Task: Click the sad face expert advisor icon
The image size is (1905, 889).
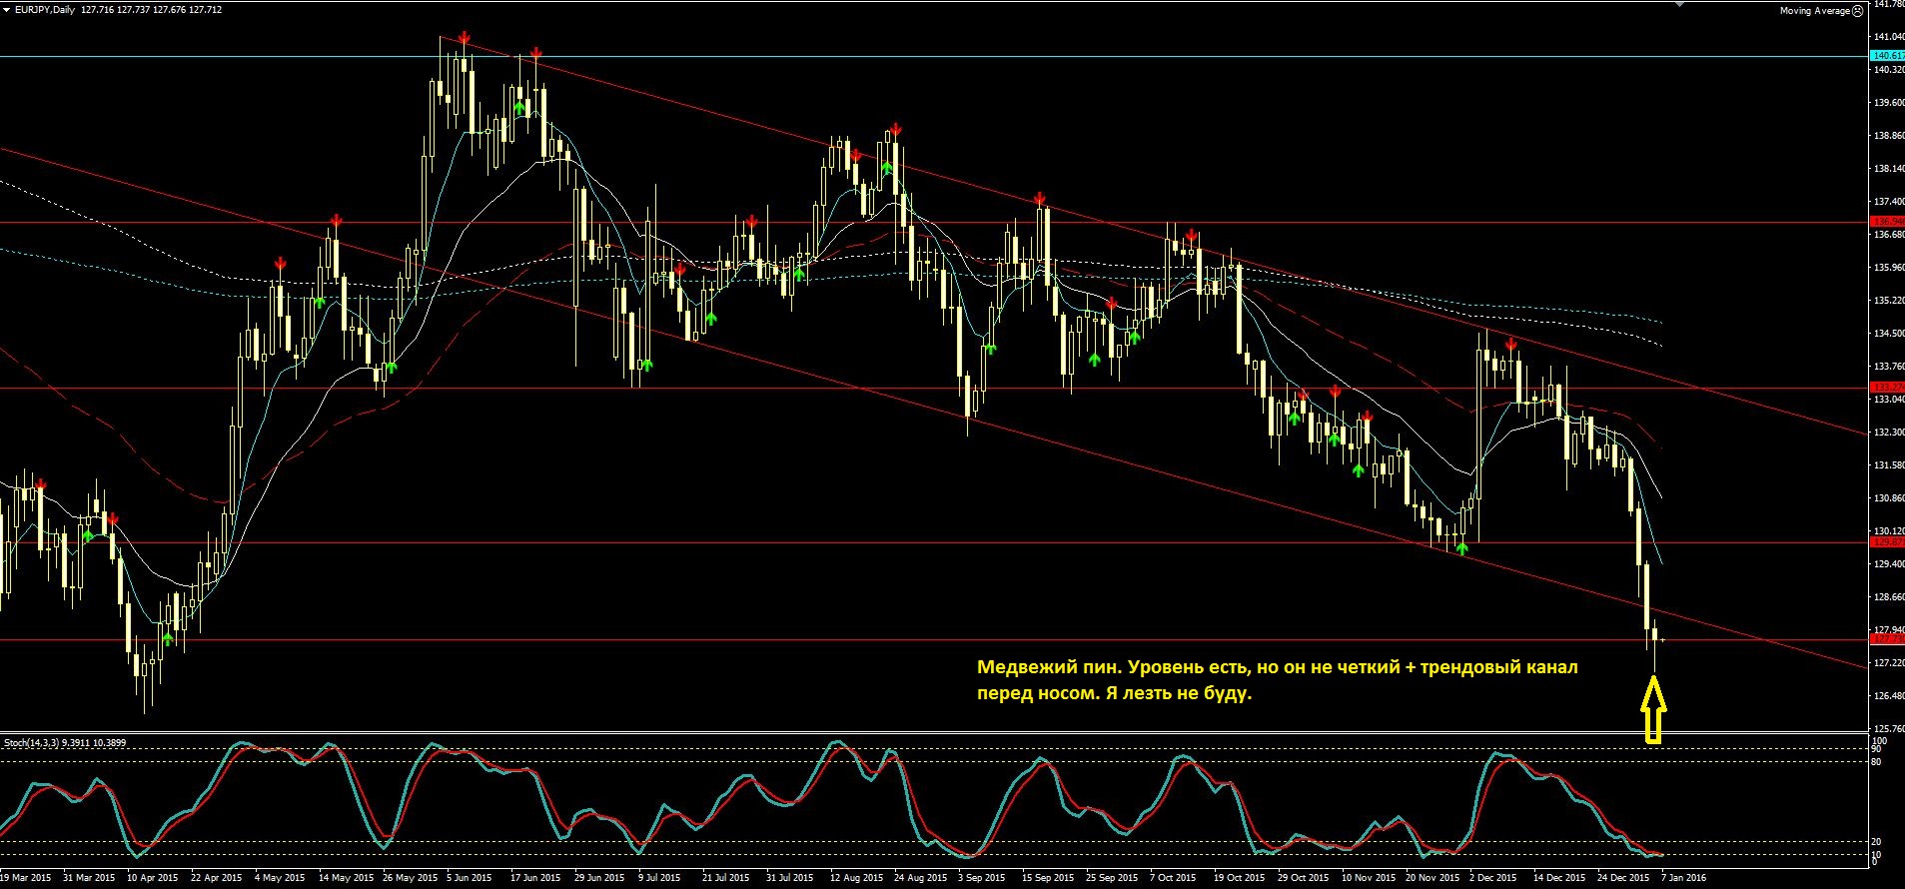Action: [1857, 11]
